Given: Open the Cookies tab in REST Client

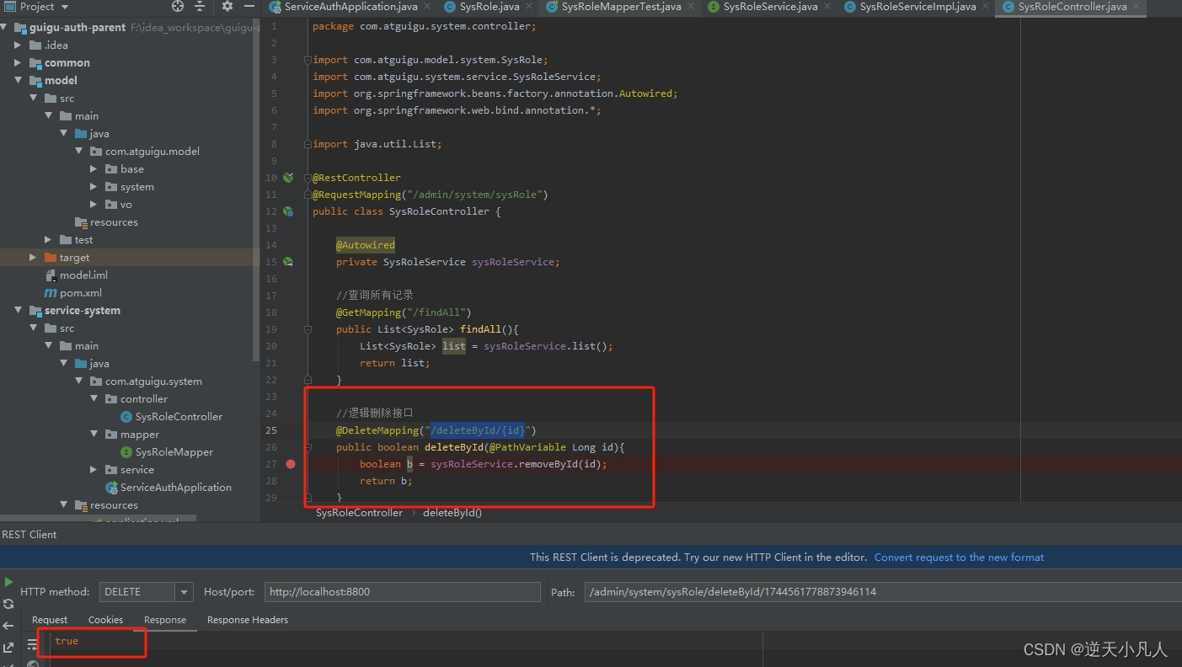Looking at the screenshot, I should pos(105,620).
